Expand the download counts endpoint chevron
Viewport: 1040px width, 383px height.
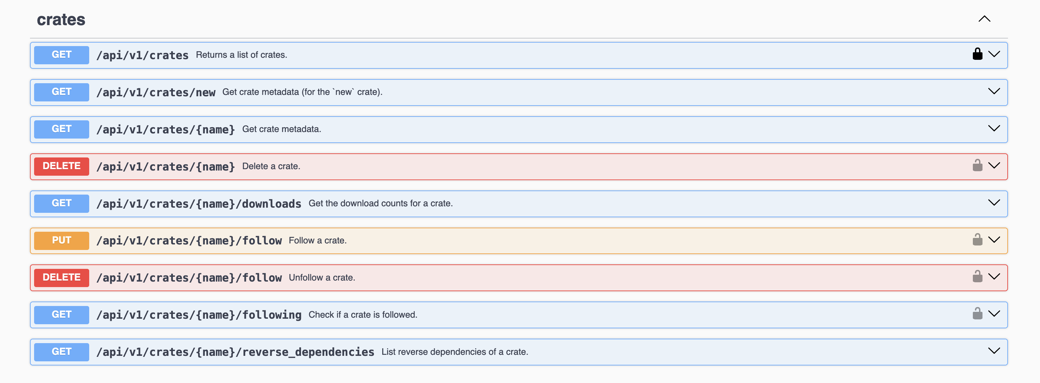pos(994,203)
